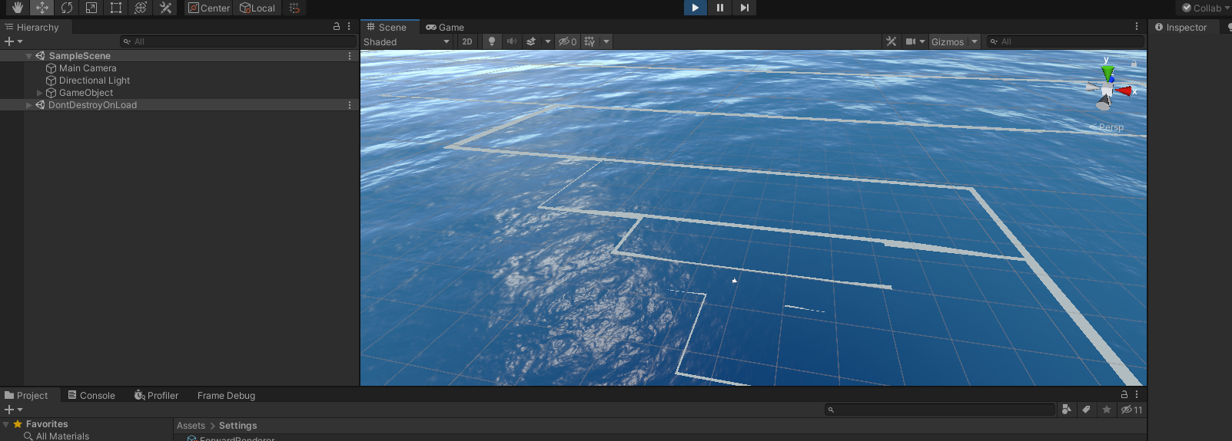Click the Pause button

tap(719, 8)
